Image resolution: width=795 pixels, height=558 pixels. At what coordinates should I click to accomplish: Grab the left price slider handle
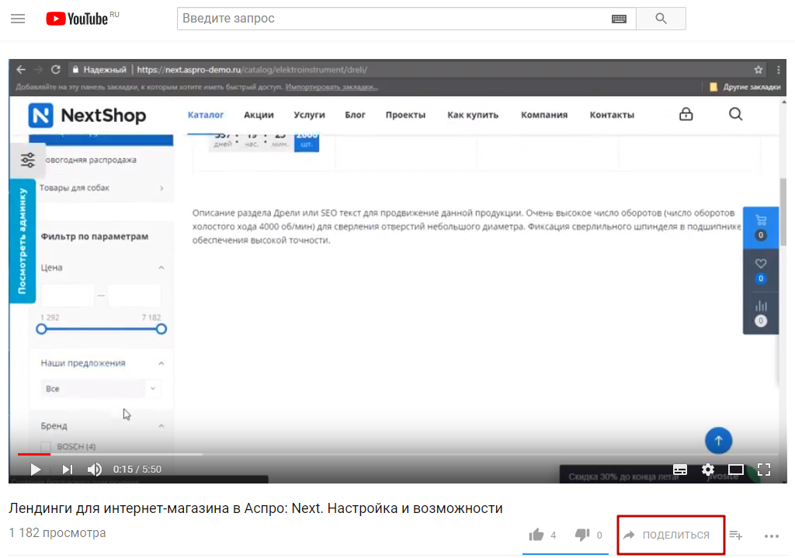pyautogui.click(x=42, y=329)
